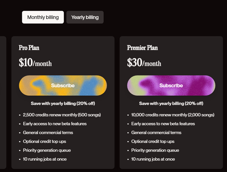Open General commercial terms under Pro Plan
The image size is (227, 172).
(x=48, y=133)
